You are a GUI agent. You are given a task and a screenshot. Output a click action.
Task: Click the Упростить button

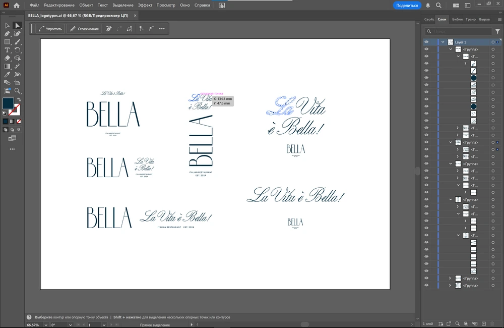50,29
